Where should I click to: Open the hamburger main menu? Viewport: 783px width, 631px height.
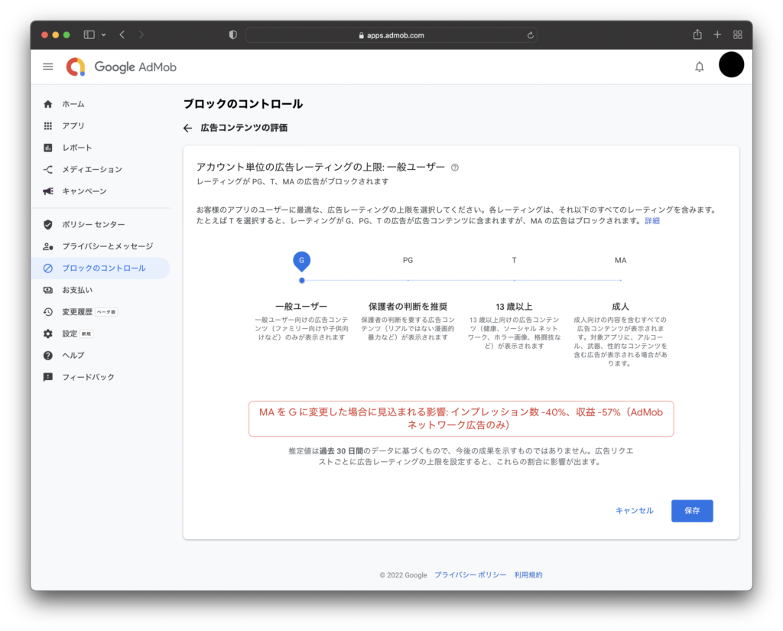(x=48, y=67)
